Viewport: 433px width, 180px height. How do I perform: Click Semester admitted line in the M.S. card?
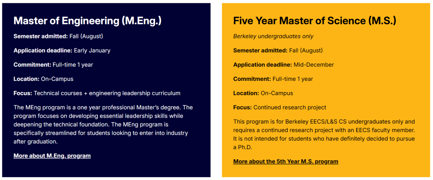[278, 51]
